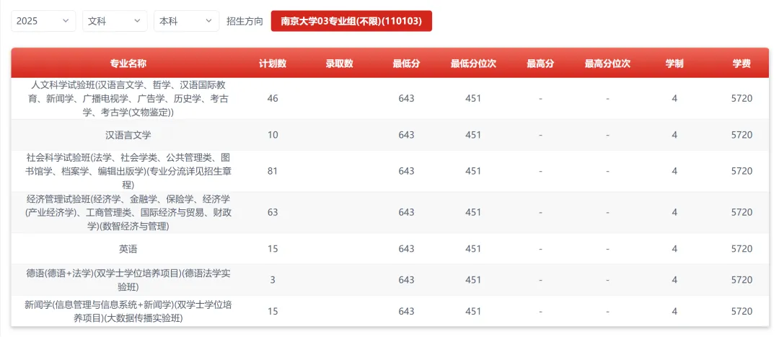Select the 社会科学试验班 major name cell

click(x=128, y=171)
